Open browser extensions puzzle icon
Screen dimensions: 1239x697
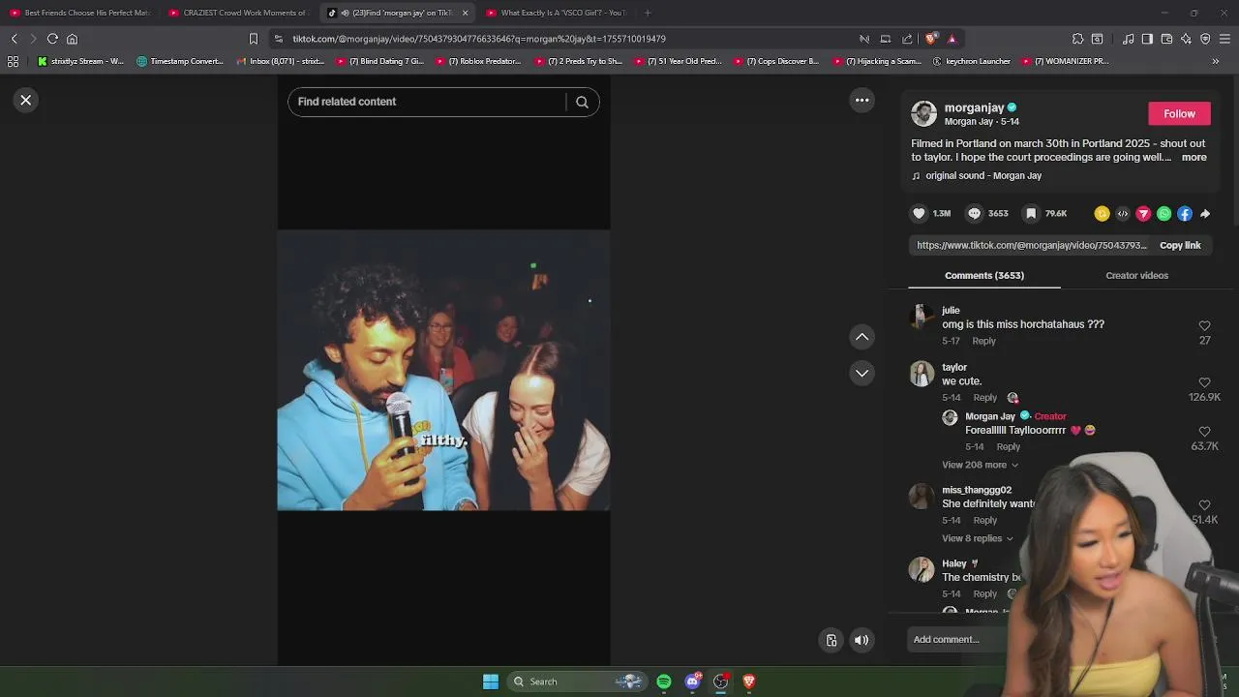1077,39
